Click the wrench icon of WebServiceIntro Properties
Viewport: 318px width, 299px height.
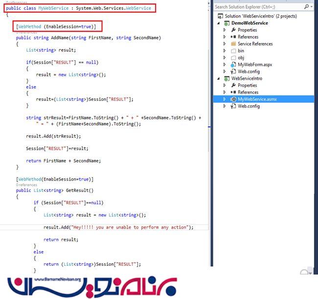pos(233,85)
